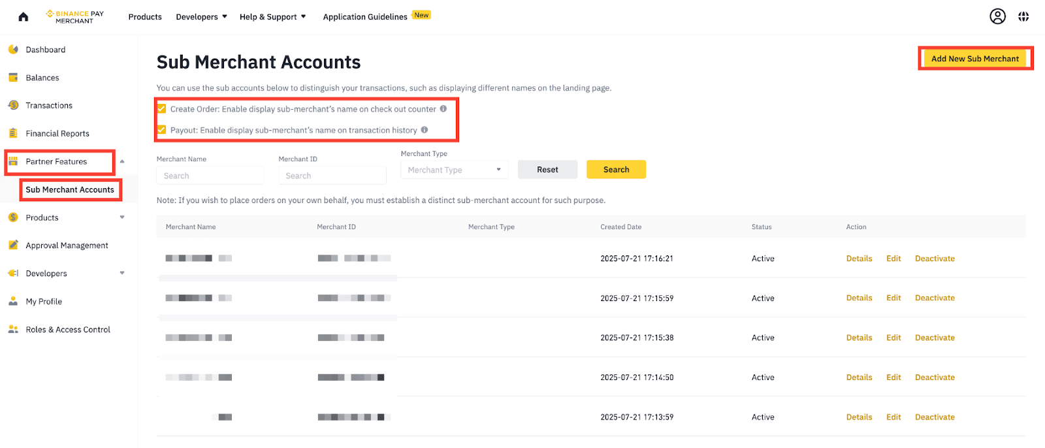Screen dimensions: 1045x448
Task: Click the Approval Management pencil icon
Action: [13, 246]
